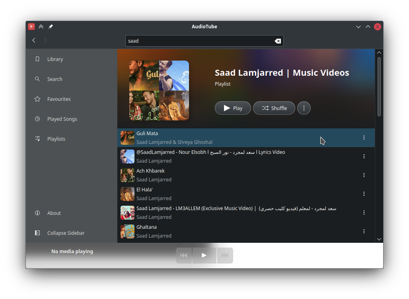The image size is (409, 299).
Task: Go back with the left arrow
Action: 34,40
